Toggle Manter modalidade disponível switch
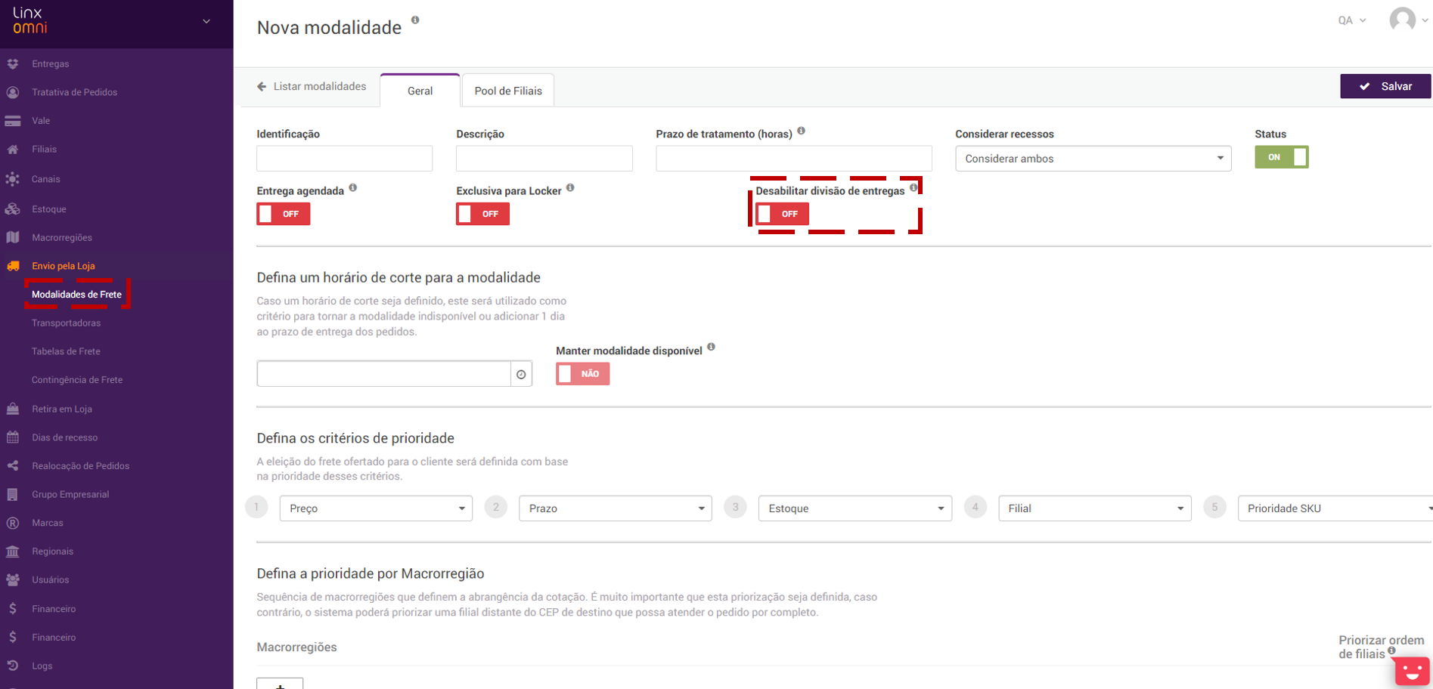 click(x=582, y=374)
